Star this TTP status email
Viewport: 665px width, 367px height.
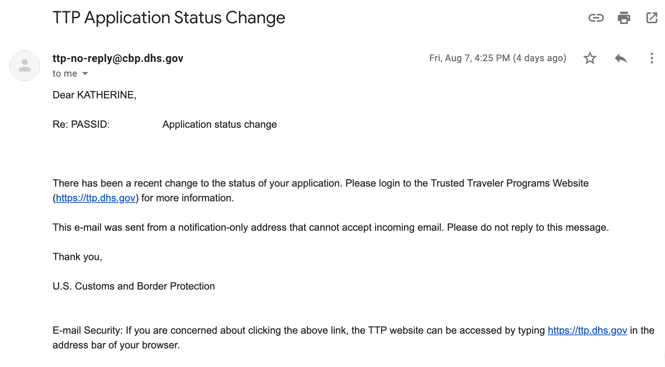click(590, 58)
